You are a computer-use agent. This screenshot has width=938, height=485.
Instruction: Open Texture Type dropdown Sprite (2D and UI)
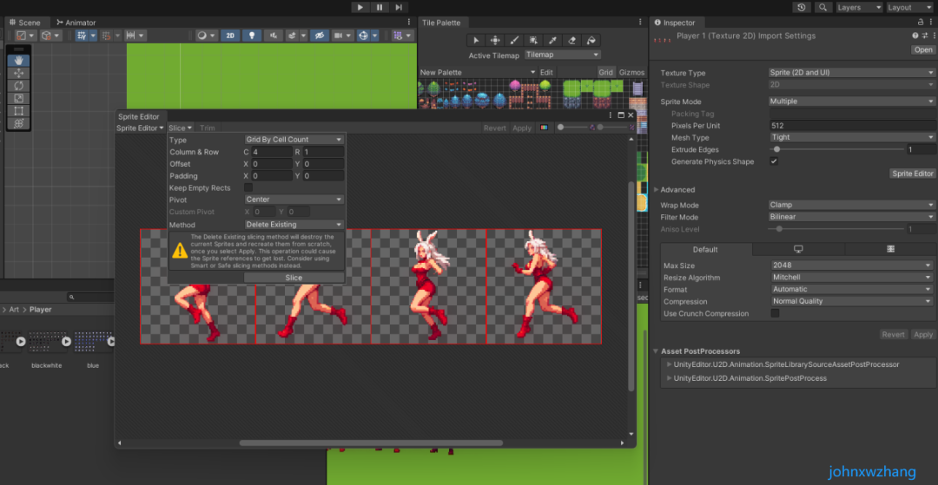point(852,73)
